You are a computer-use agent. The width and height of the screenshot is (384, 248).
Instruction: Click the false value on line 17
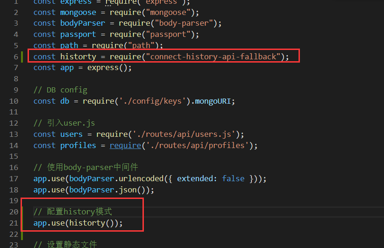click(x=233, y=178)
